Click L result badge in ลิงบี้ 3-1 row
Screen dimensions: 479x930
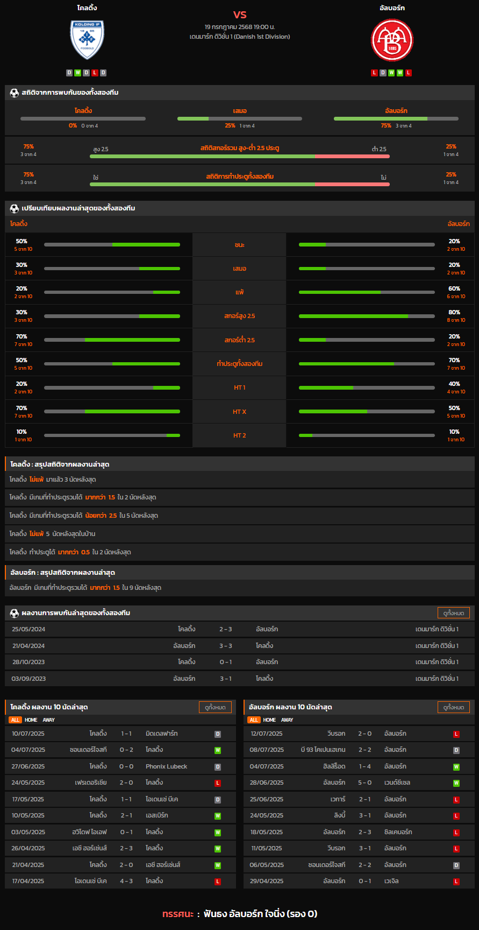pyautogui.click(x=456, y=816)
